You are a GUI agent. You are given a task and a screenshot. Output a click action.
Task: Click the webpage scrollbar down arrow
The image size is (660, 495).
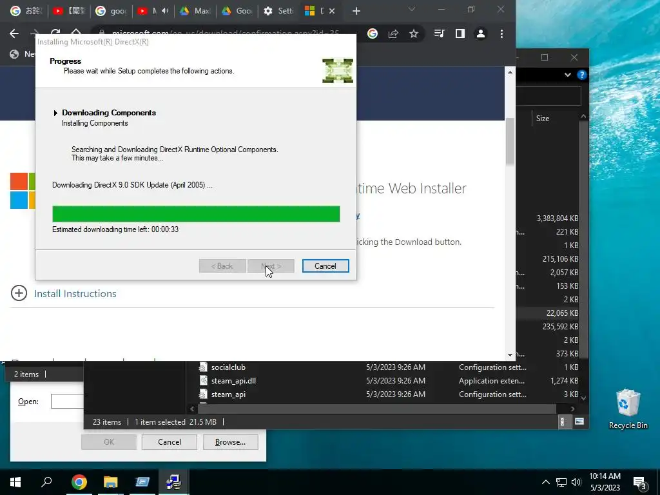click(x=510, y=355)
